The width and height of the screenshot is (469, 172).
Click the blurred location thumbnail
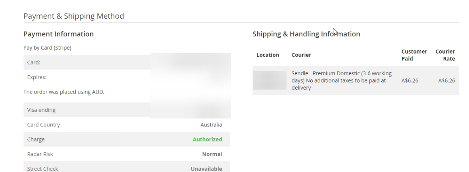click(270, 80)
